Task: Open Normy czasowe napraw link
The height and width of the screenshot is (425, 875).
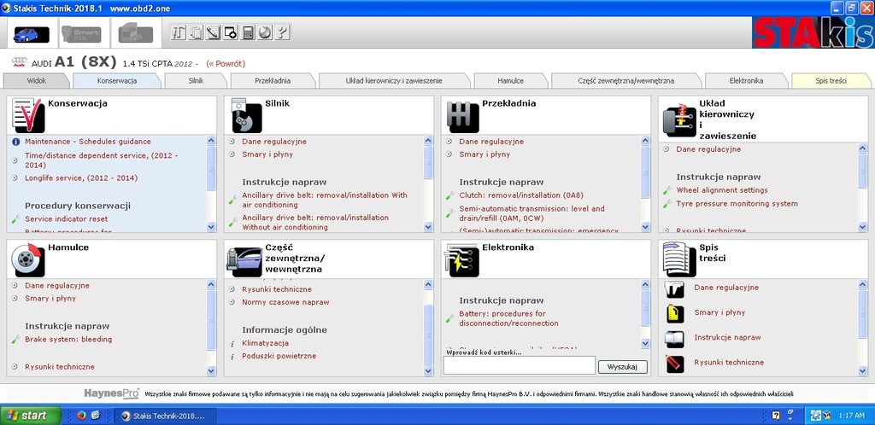Action: click(x=285, y=302)
